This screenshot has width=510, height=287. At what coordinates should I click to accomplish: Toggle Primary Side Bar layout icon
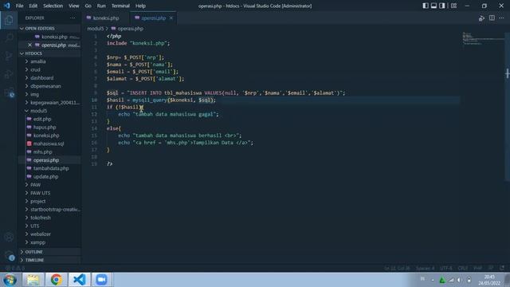[426, 6]
